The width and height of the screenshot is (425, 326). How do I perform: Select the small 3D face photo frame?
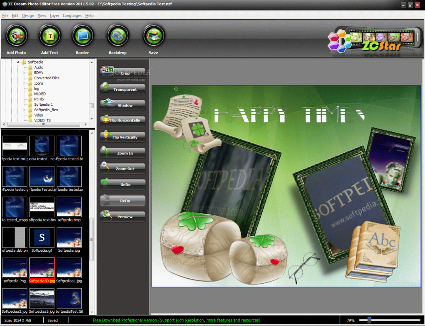[391, 160]
